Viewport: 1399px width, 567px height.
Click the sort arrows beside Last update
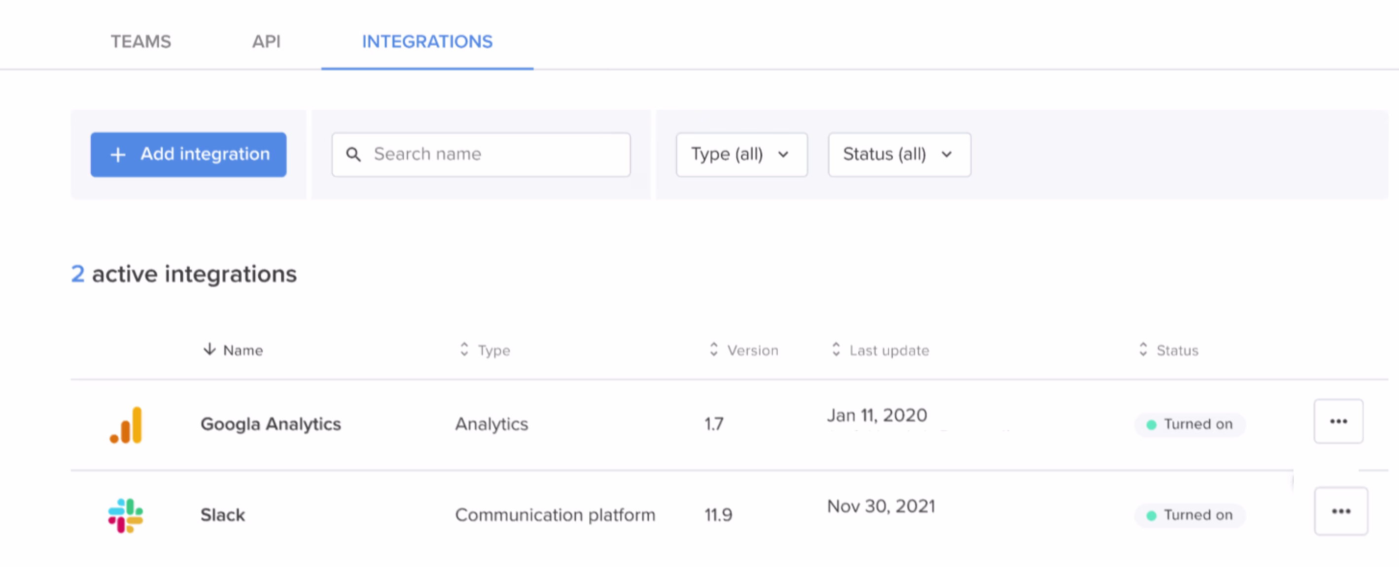point(836,349)
